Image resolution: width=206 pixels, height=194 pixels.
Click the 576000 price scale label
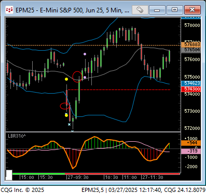[192, 59]
